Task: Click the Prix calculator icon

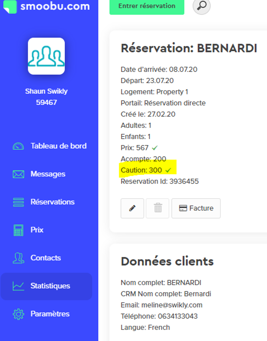Action: tap(19, 230)
